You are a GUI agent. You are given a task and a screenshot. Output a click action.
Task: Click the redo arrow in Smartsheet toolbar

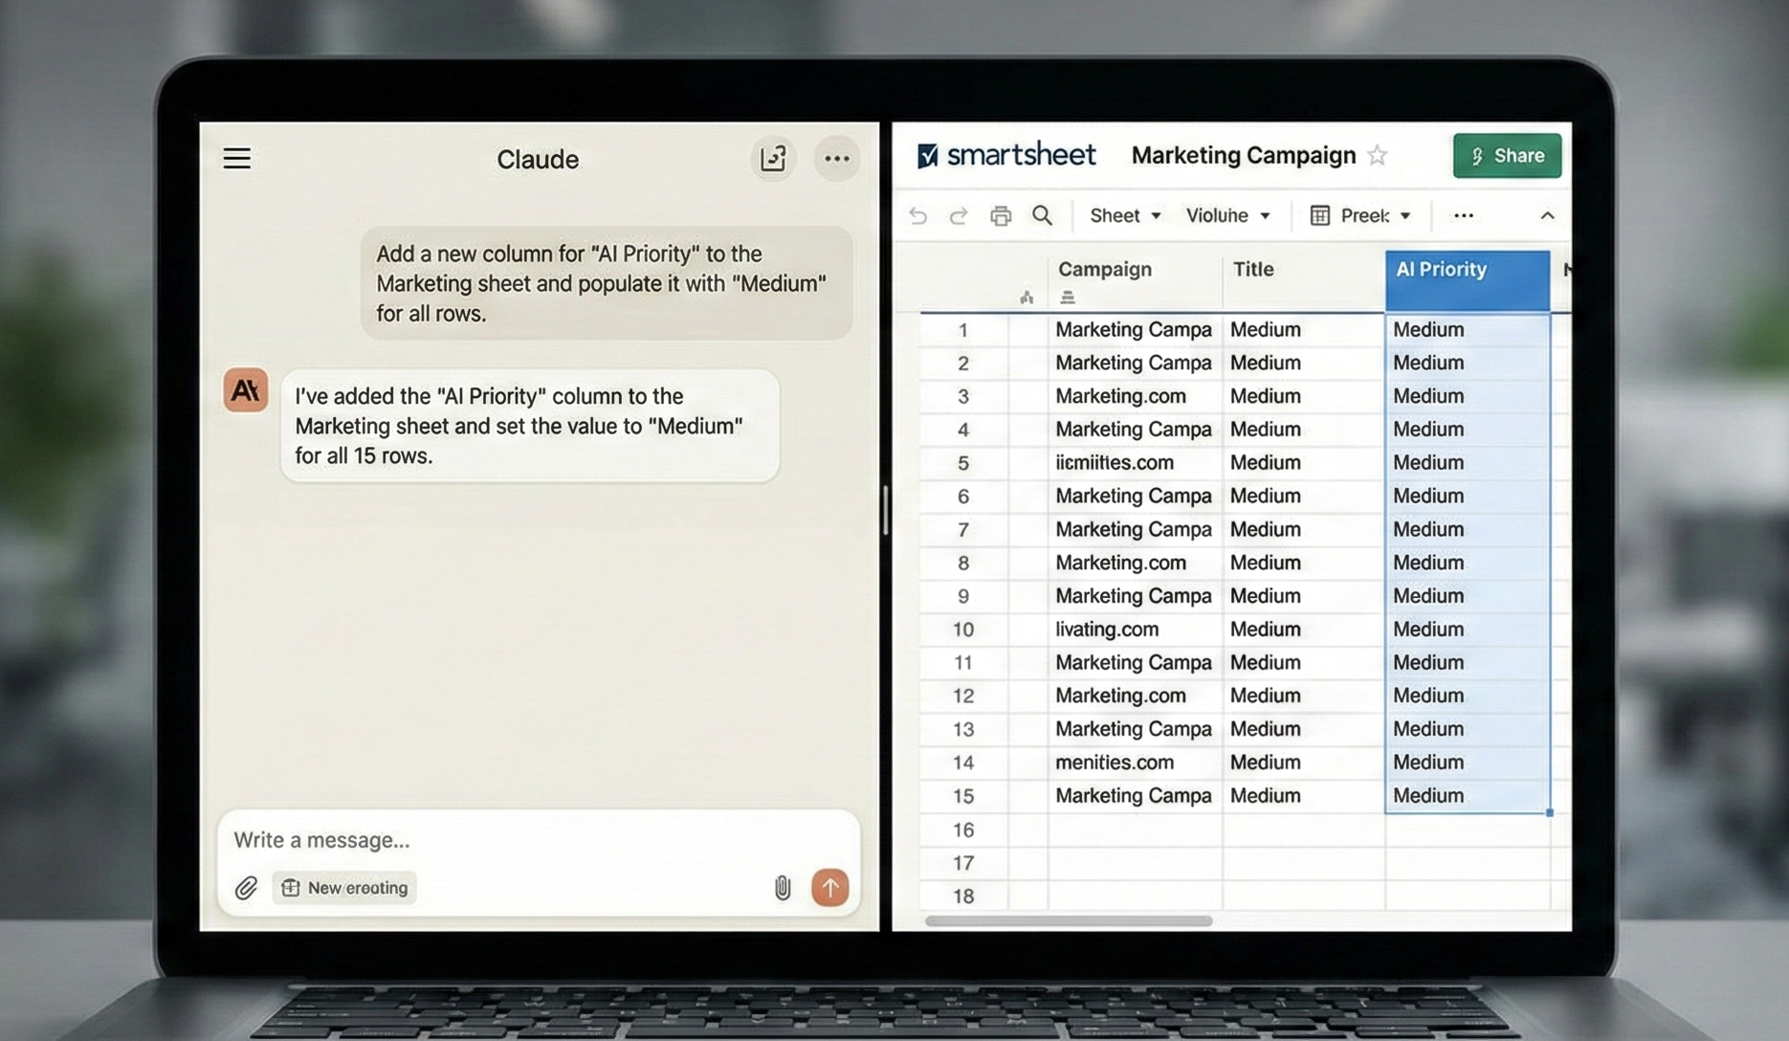pyautogui.click(x=958, y=216)
